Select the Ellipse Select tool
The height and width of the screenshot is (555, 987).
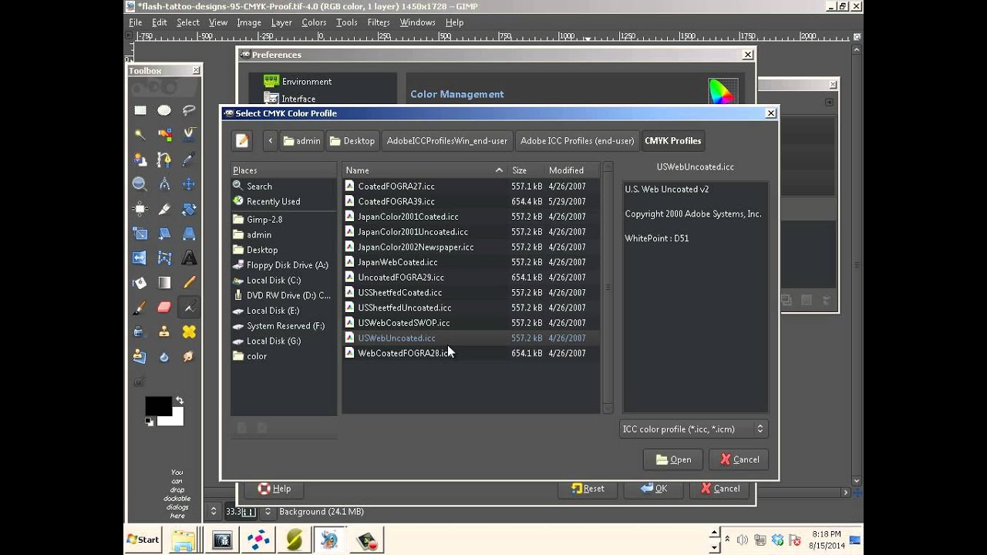click(x=164, y=110)
